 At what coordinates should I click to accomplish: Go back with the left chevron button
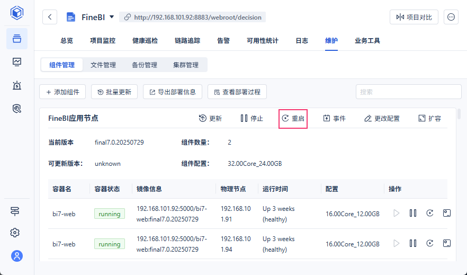[50, 17]
